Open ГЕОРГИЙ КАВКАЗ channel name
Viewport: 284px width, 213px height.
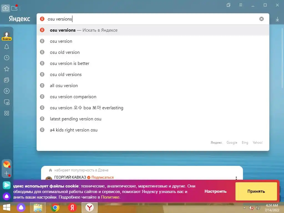pyautogui.click(x=70, y=177)
